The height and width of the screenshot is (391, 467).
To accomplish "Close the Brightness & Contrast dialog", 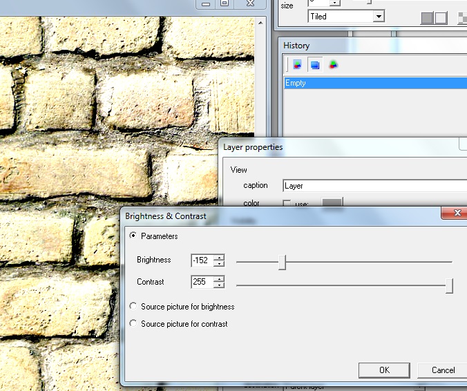I will [453, 216].
